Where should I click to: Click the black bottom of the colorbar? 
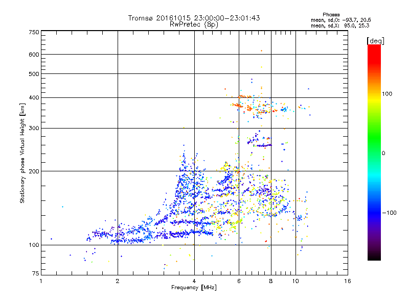pyautogui.click(x=374, y=258)
